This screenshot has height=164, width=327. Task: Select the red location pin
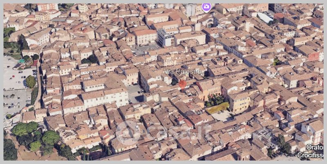[182, 84]
